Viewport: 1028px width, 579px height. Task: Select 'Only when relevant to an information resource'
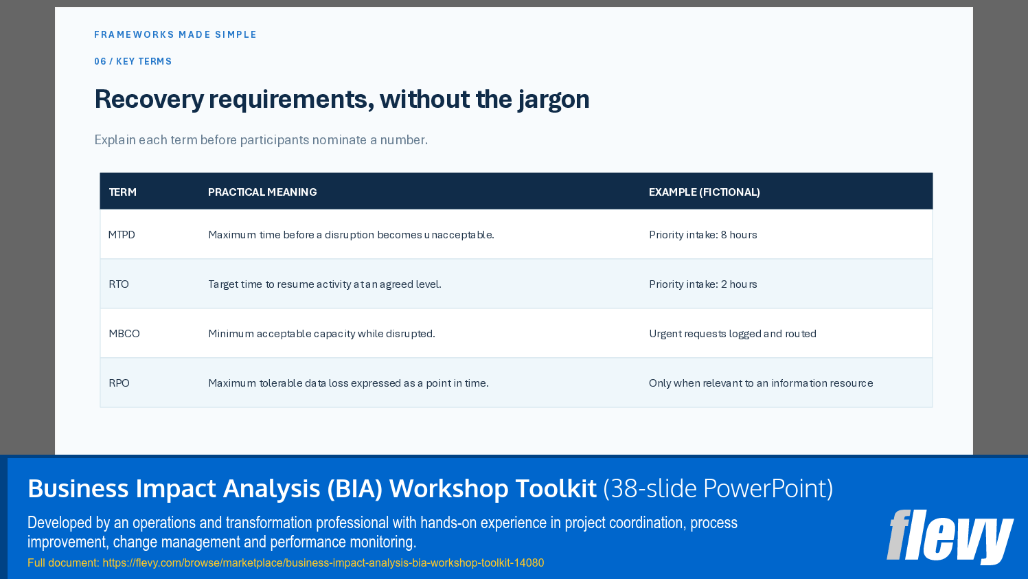point(761,383)
